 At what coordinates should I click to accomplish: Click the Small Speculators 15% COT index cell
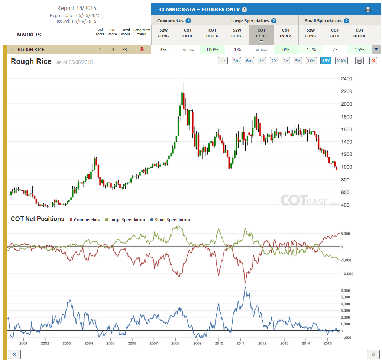tap(359, 50)
